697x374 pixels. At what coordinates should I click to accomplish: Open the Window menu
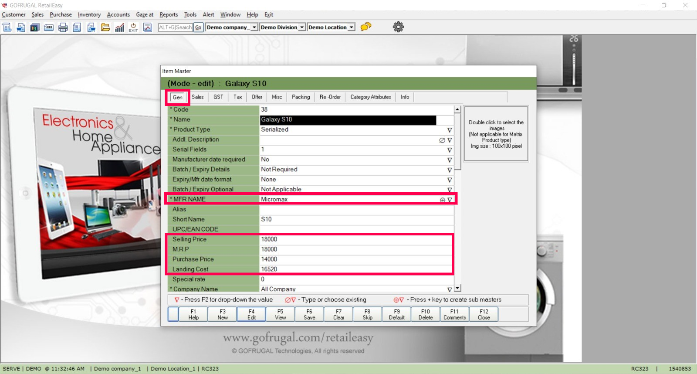(x=230, y=14)
